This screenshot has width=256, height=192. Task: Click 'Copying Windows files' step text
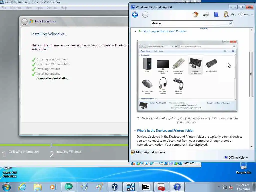[x=52, y=59]
